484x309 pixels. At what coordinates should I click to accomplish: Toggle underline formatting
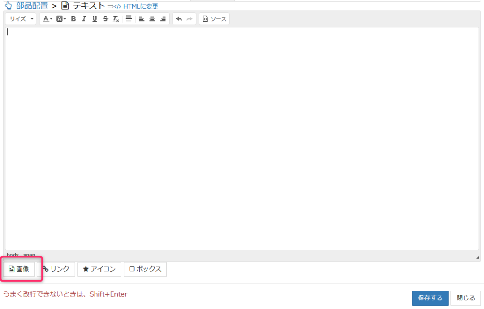[95, 19]
